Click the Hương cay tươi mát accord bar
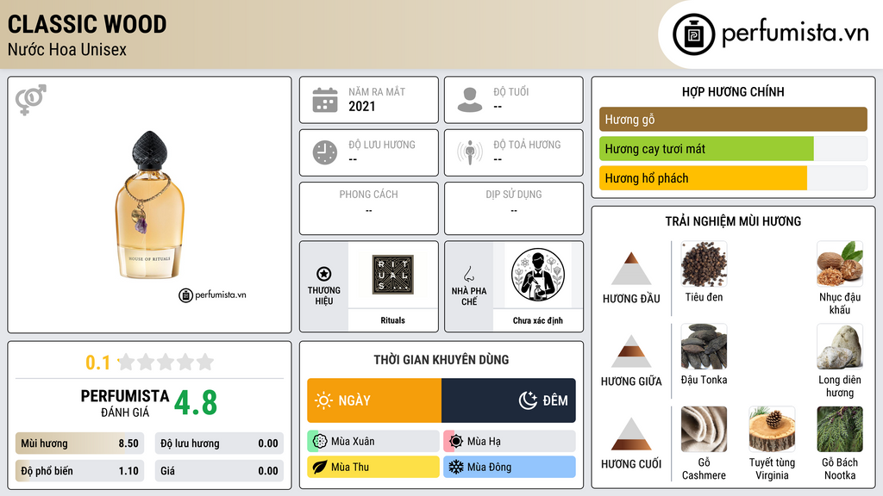Viewport: 883px width, 496px height. coord(733,148)
